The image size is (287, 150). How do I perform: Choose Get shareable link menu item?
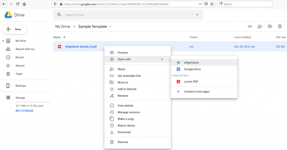138,76
